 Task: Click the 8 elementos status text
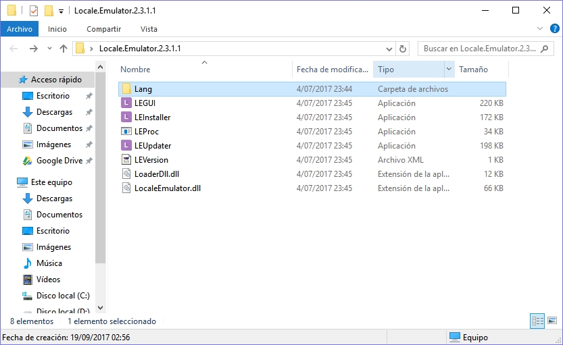[x=32, y=321]
